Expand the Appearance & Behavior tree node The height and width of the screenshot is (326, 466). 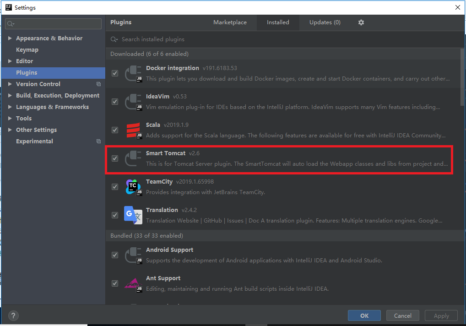[10, 38]
